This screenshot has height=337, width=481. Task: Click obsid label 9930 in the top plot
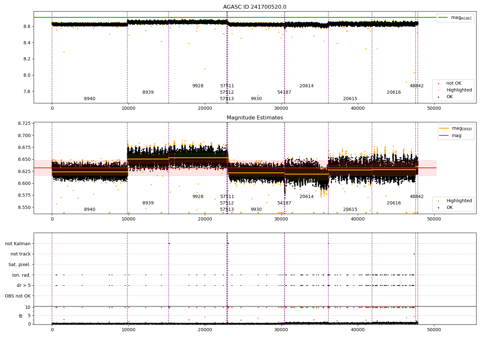pyautogui.click(x=256, y=99)
